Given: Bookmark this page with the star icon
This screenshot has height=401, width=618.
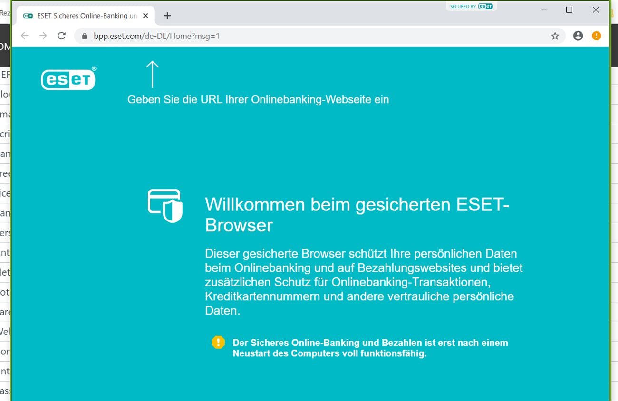Looking at the screenshot, I should tap(555, 36).
